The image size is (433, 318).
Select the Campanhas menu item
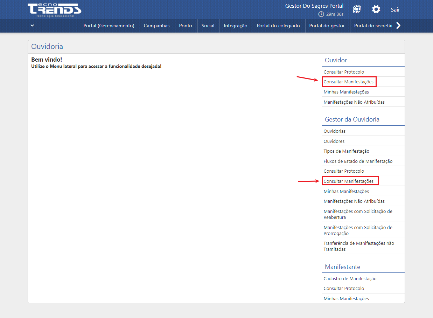coord(156,26)
